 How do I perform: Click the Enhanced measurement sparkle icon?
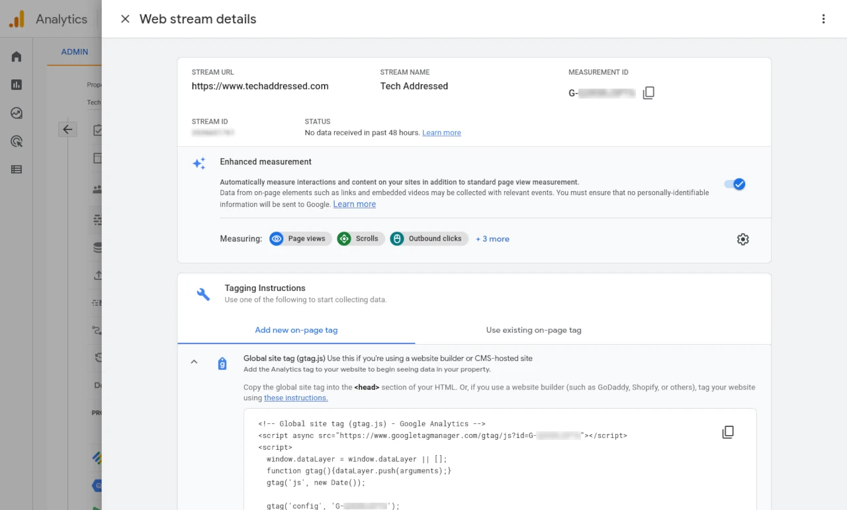[199, 163]
